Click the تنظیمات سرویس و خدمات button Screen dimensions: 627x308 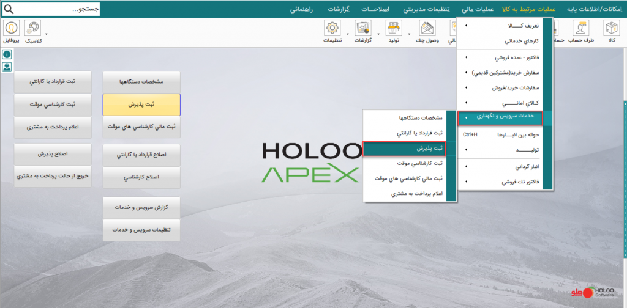click(x=141, y=230)
